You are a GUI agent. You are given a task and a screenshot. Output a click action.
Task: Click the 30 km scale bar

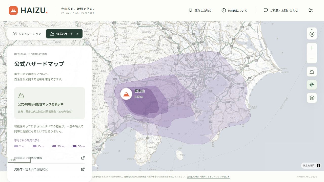point(19,160)
